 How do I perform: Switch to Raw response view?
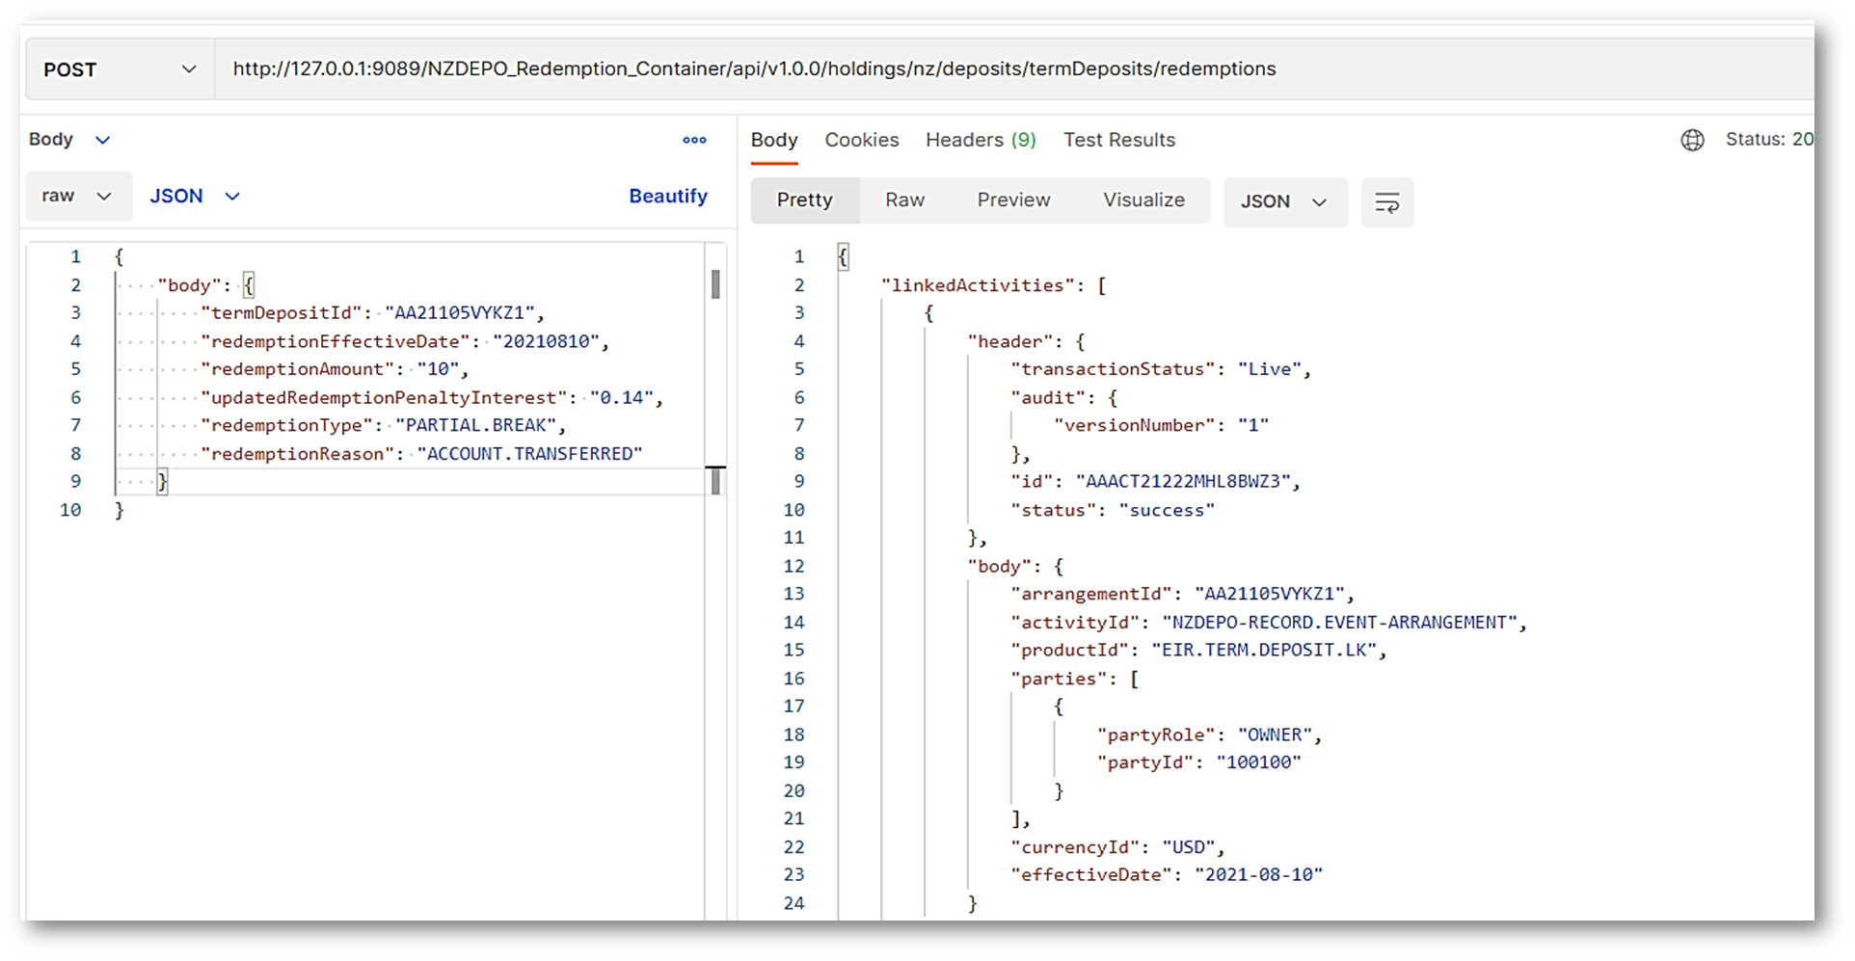pyautogui.click(x=904, y=200)
